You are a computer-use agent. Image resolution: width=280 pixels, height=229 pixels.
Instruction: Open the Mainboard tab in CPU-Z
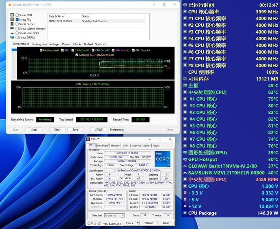[x=103, y=146]
